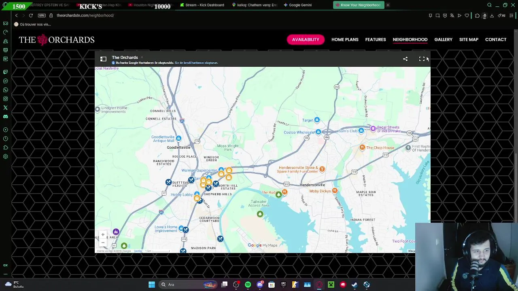Open the Availability page
The height and width of the screenshot is (291, 518).
tap(306, 40)
